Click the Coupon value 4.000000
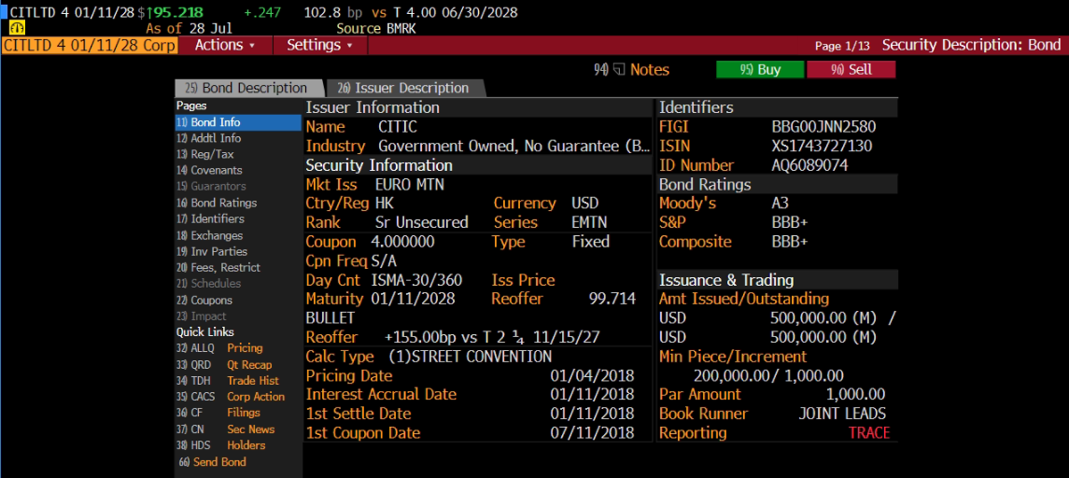The image size is (1069, 478). pyautogui.click(x=402, y=242)
